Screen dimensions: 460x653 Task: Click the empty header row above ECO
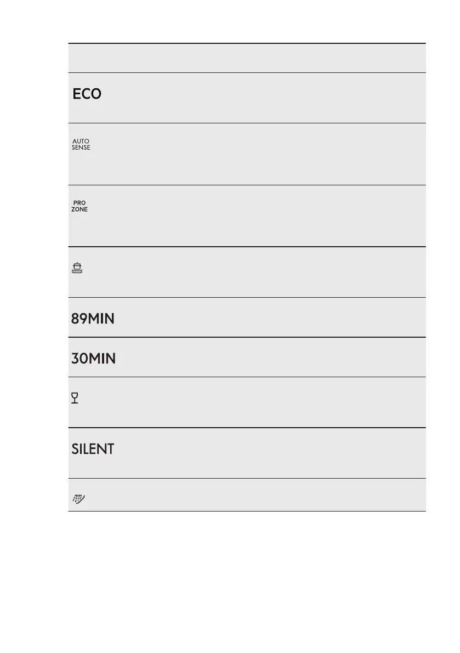[x=247, y=58]
